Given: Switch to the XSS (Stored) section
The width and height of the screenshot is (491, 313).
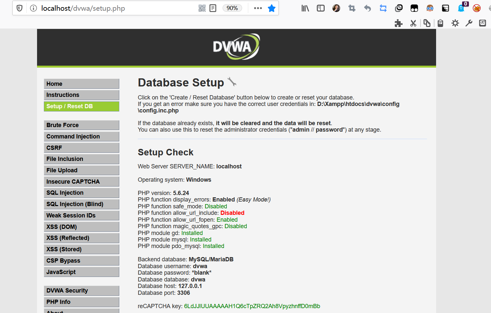Looking at the screenshot, I should (x=81, y=249).
